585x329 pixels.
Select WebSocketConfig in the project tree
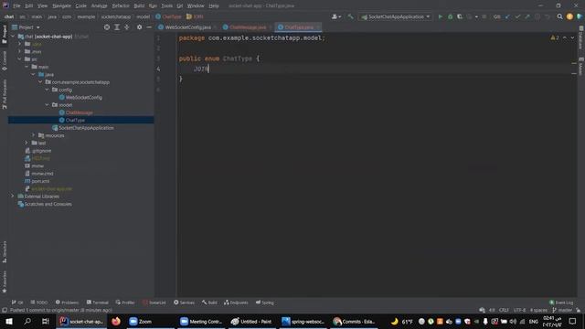pos(83,98)
